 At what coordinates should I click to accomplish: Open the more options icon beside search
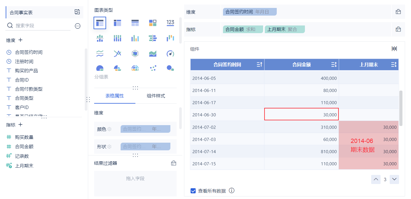coord(78,26)
